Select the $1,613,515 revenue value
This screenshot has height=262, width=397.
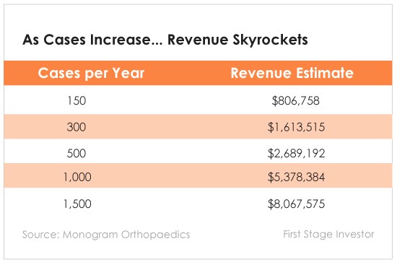pyautogui.click(x=296, y=127)
